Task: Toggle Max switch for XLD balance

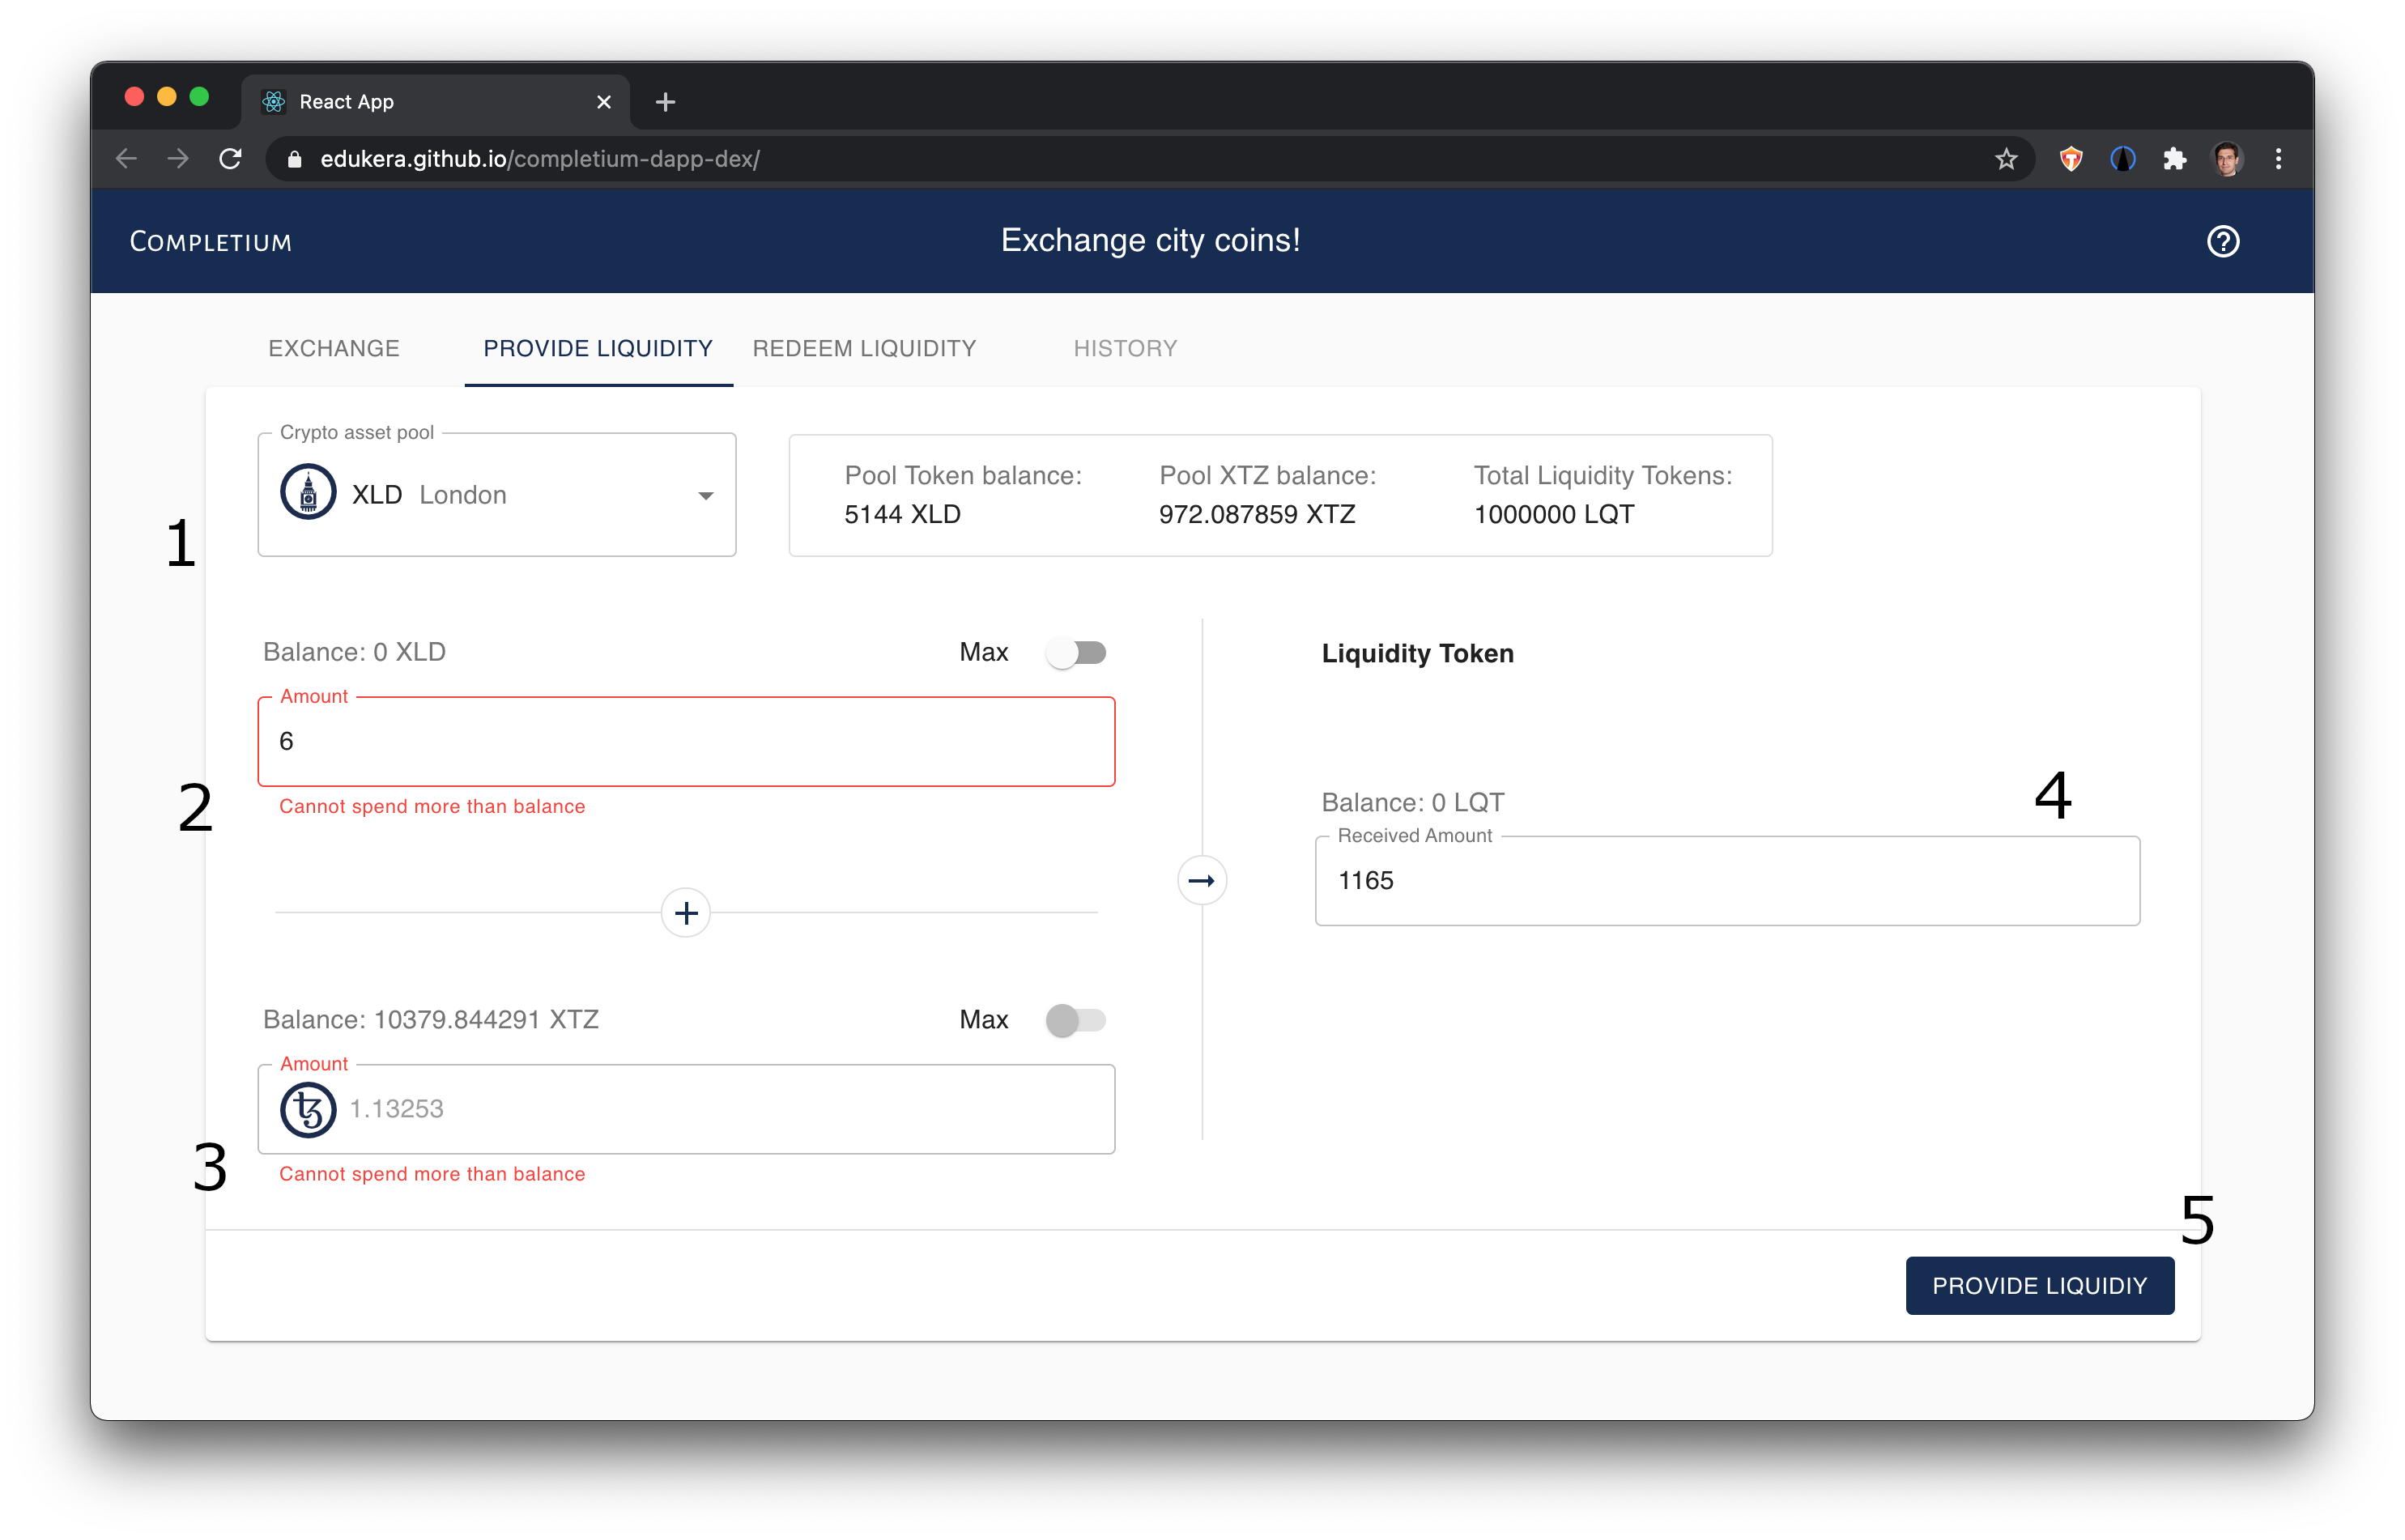Action: click(1076, 653)
